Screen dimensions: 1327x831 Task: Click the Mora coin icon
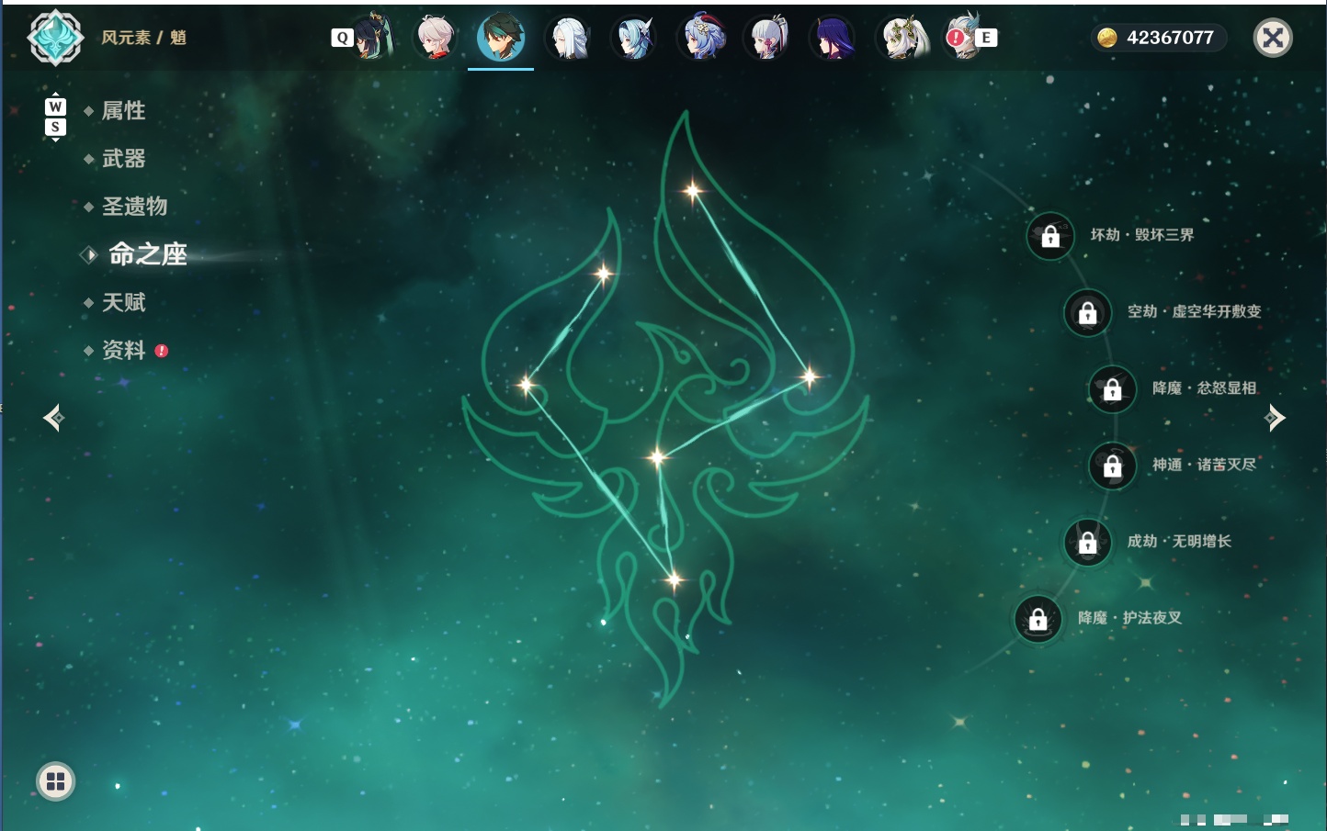[x=1107, y=38]
